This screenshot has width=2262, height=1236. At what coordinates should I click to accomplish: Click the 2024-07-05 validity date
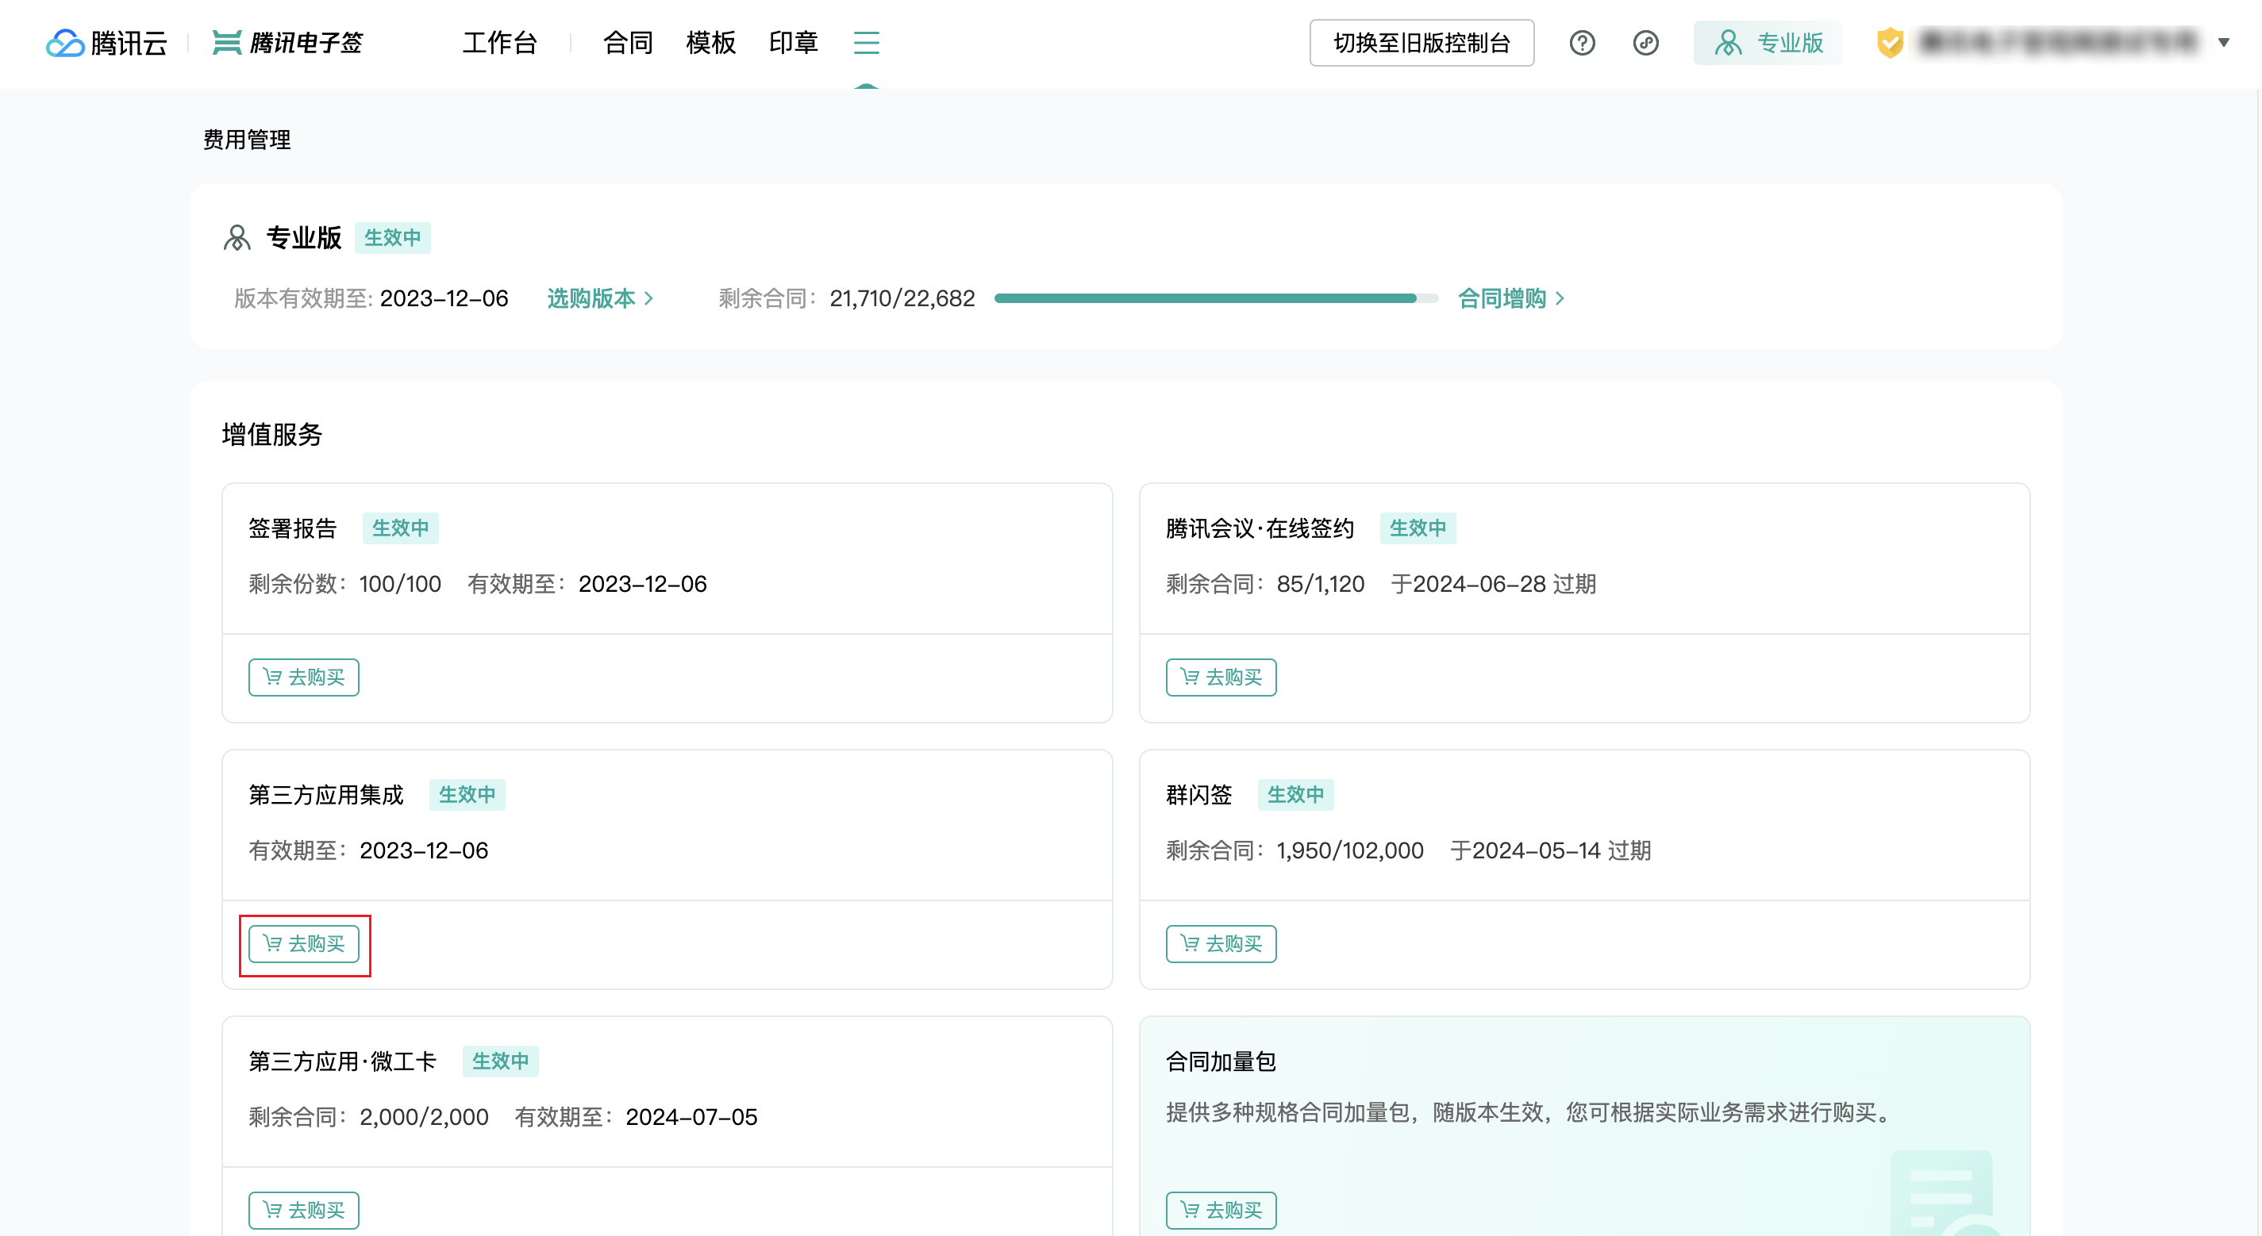(x=691, y=1118)
